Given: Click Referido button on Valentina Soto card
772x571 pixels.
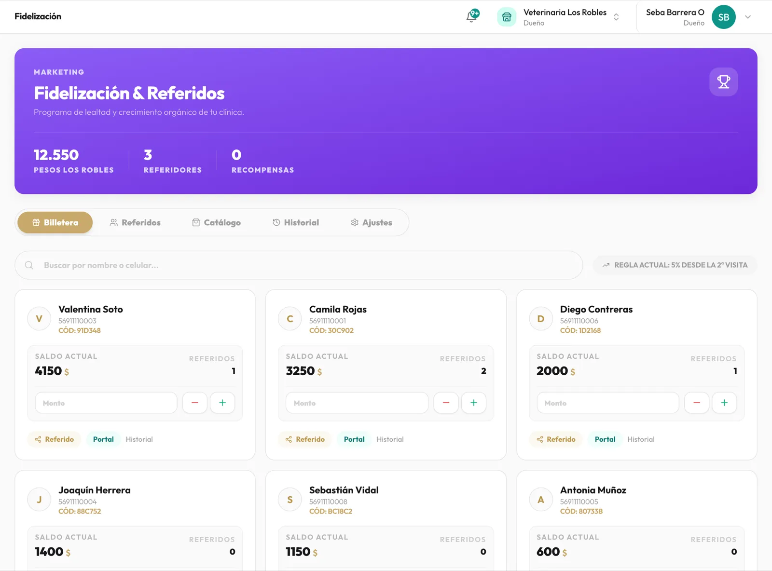Looking at the screenshot, I should pyautogui.click(x=54, y=439).
